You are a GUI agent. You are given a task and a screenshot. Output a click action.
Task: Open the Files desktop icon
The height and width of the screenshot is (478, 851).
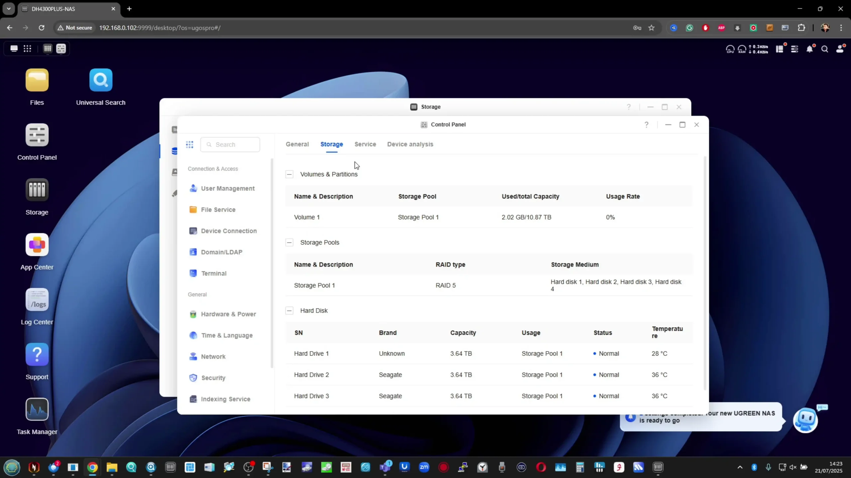click(37, 80)
